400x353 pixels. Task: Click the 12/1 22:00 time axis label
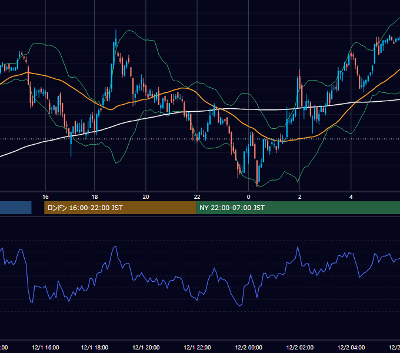197,347
